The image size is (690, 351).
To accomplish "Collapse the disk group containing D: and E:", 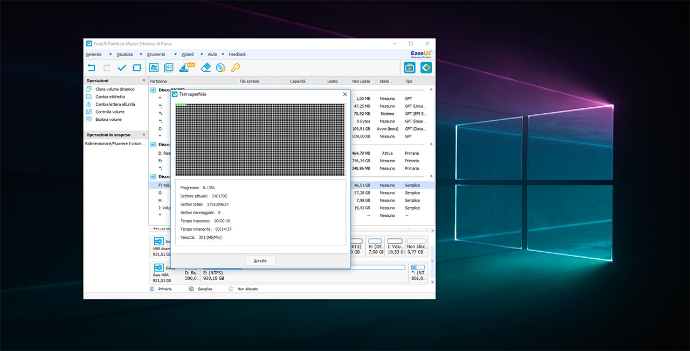I will click(x=430, y=144).
